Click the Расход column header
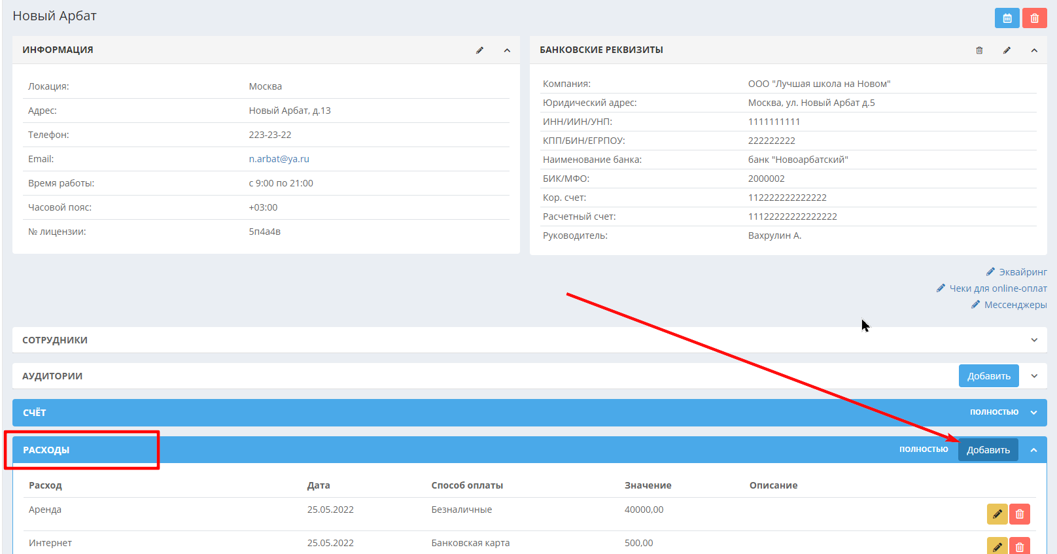The height and width of the screenshot is (554, 1057). pos(45,485)
